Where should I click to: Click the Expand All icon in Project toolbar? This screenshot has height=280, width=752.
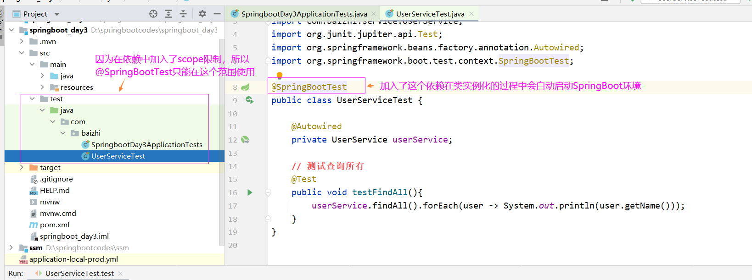(168, 14)
